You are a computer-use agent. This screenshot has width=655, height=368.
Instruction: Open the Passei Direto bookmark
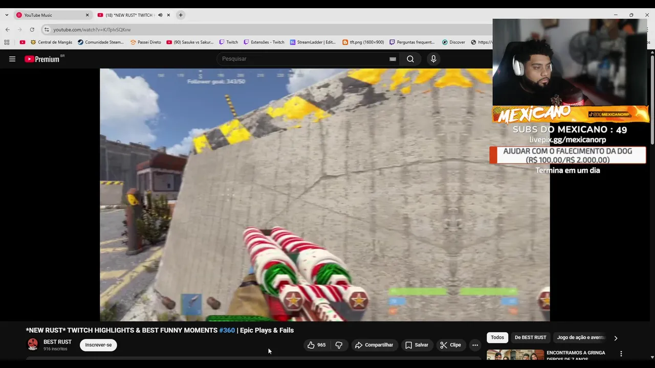click(145, 42)
